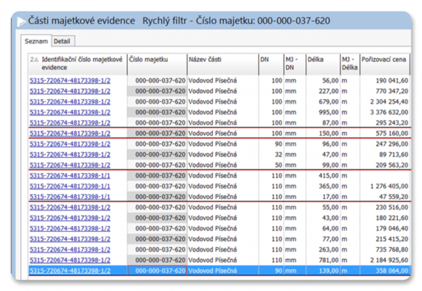Open the ID link in the row priced 295 243,20
422x291 pixels.
(70, 122)
